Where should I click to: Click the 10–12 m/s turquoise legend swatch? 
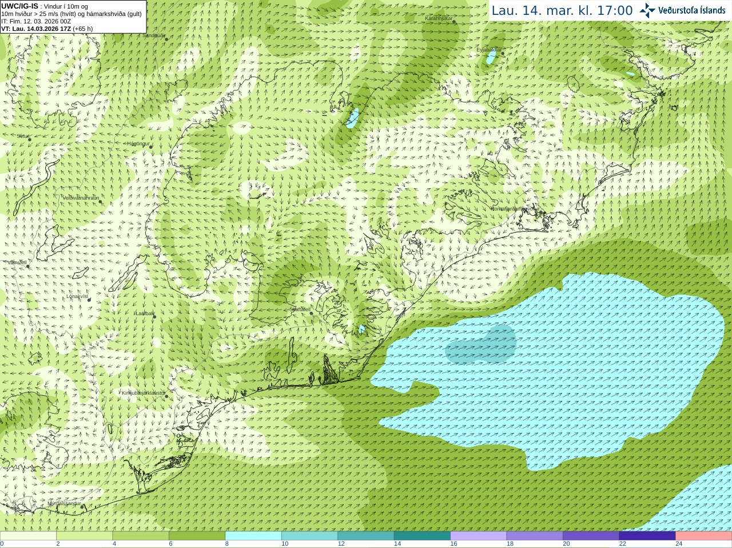click(x=310, y=536)
